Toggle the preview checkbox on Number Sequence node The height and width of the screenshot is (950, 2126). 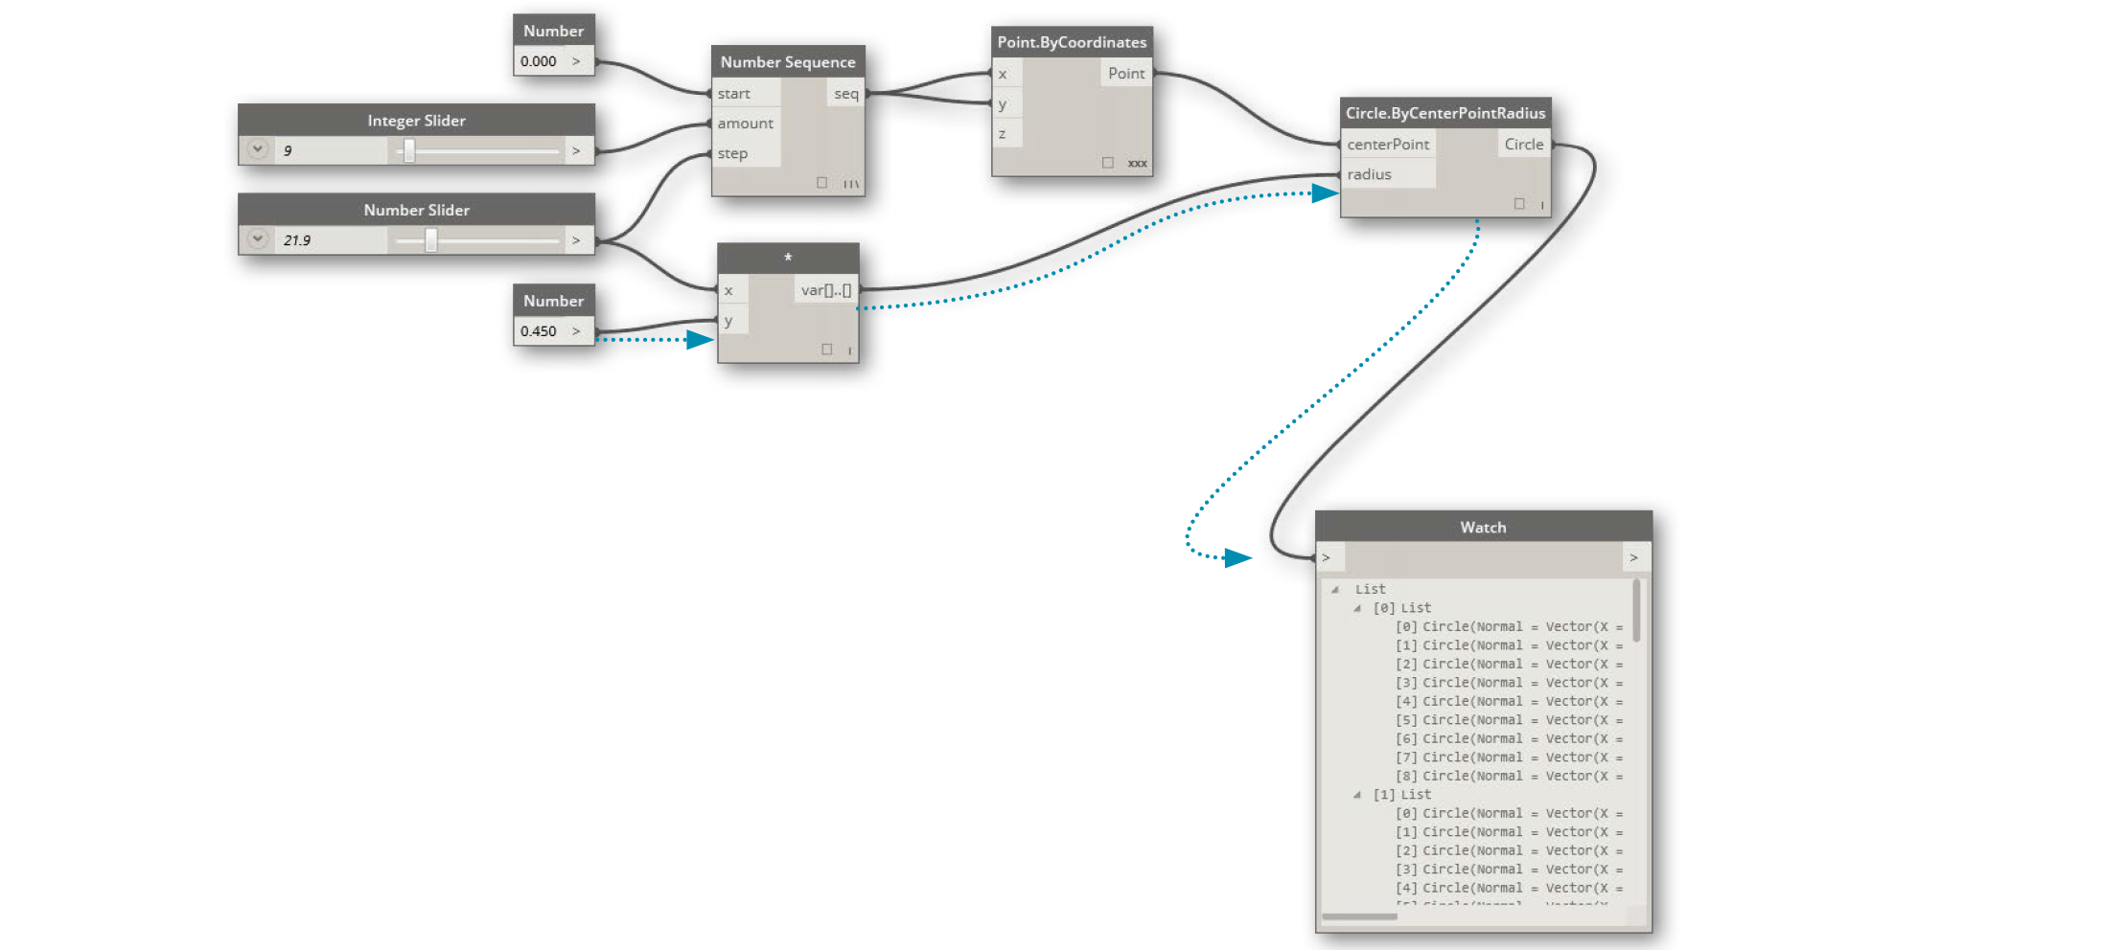820,182
